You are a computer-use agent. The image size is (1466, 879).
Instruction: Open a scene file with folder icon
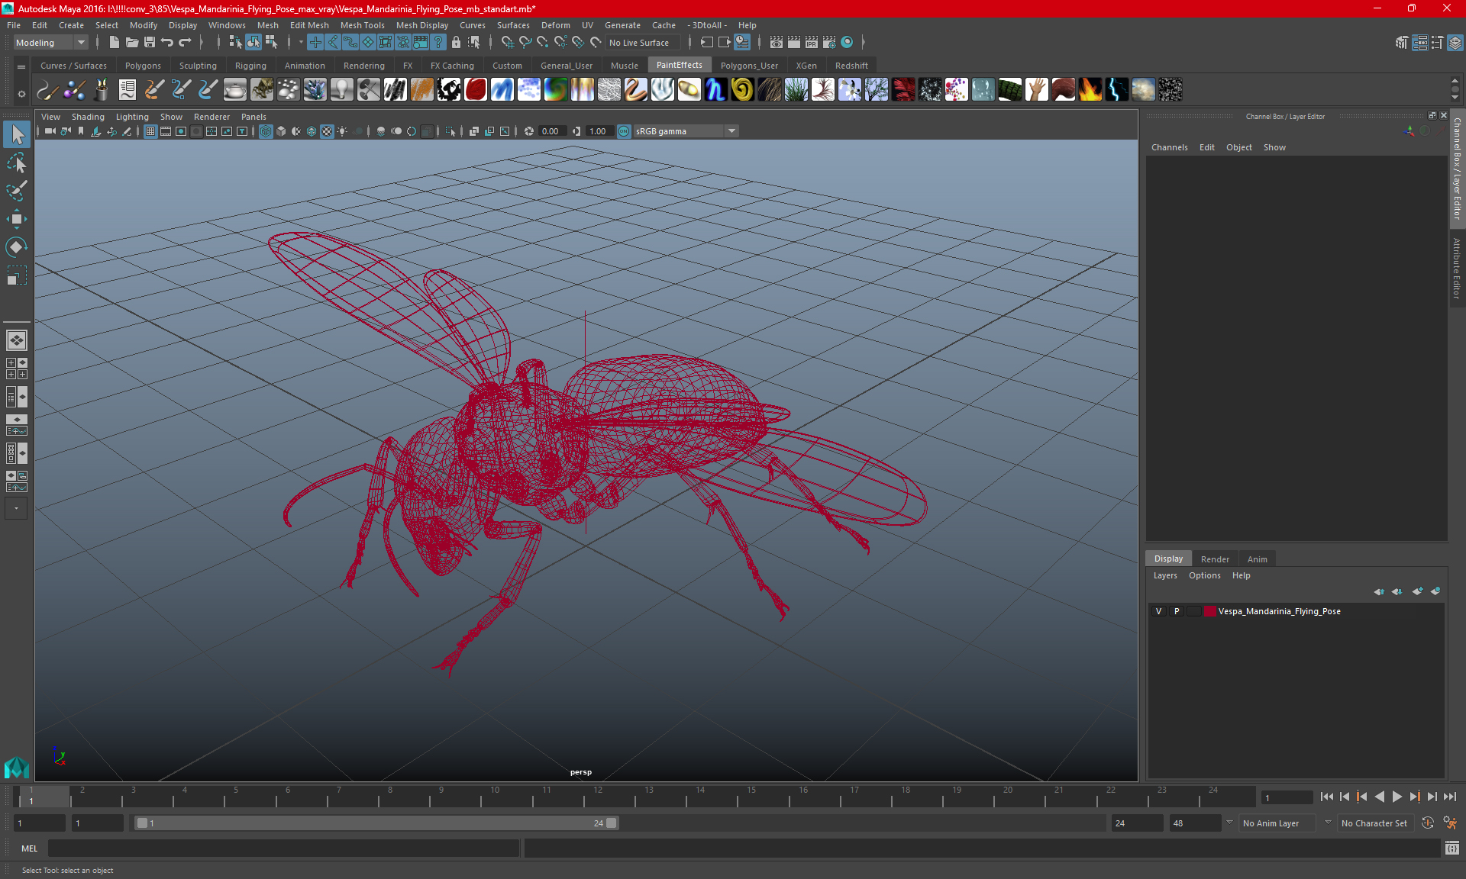132,43
